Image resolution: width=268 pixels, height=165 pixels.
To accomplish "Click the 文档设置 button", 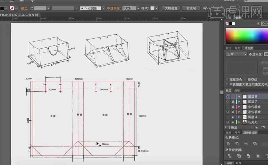I will click(x=171, y=8).
